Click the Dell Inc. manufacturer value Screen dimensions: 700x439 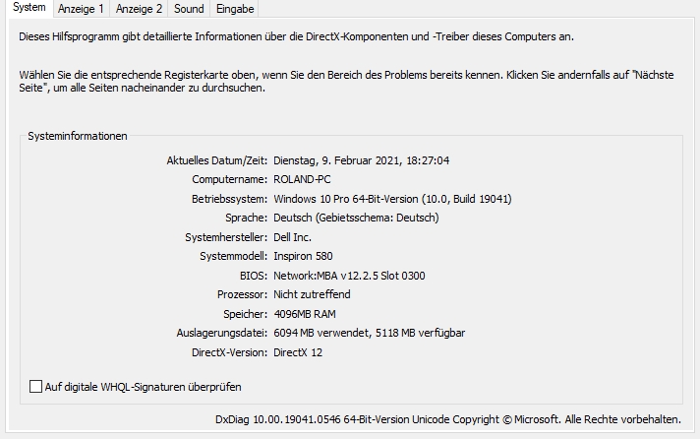[292, 237]
